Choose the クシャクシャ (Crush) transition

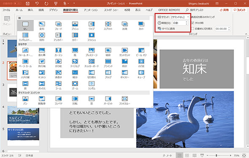click(x=124, y=52)
